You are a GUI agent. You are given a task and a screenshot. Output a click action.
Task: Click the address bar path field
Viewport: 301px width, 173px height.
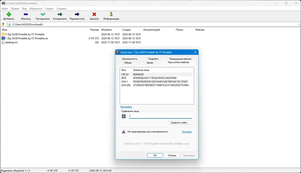click(x=154, y=24)
